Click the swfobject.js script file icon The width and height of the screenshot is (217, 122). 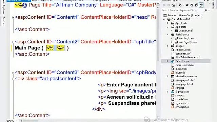point(173,107)
